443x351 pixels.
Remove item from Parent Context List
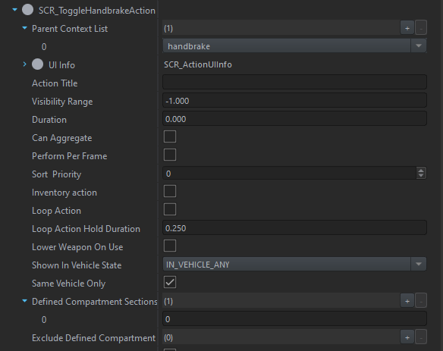421,28
